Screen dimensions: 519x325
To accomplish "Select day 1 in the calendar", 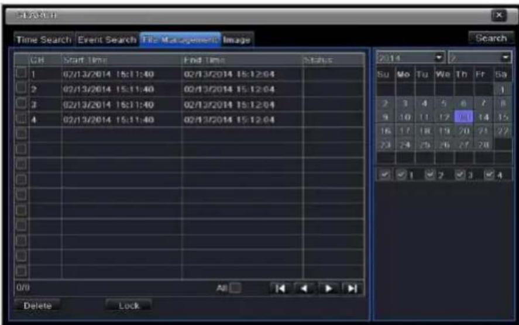I will (x=503, y=90).
